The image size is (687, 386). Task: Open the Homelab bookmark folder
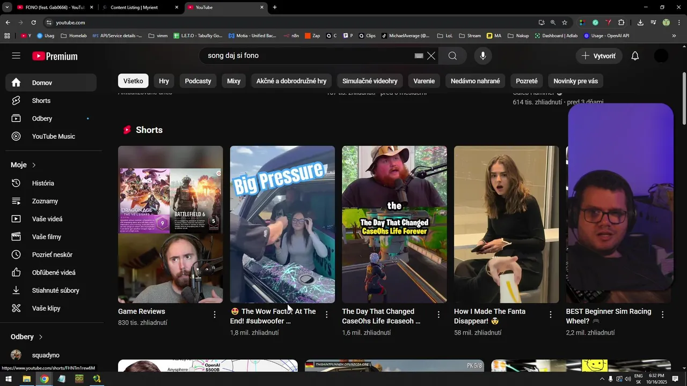point(74,36)
